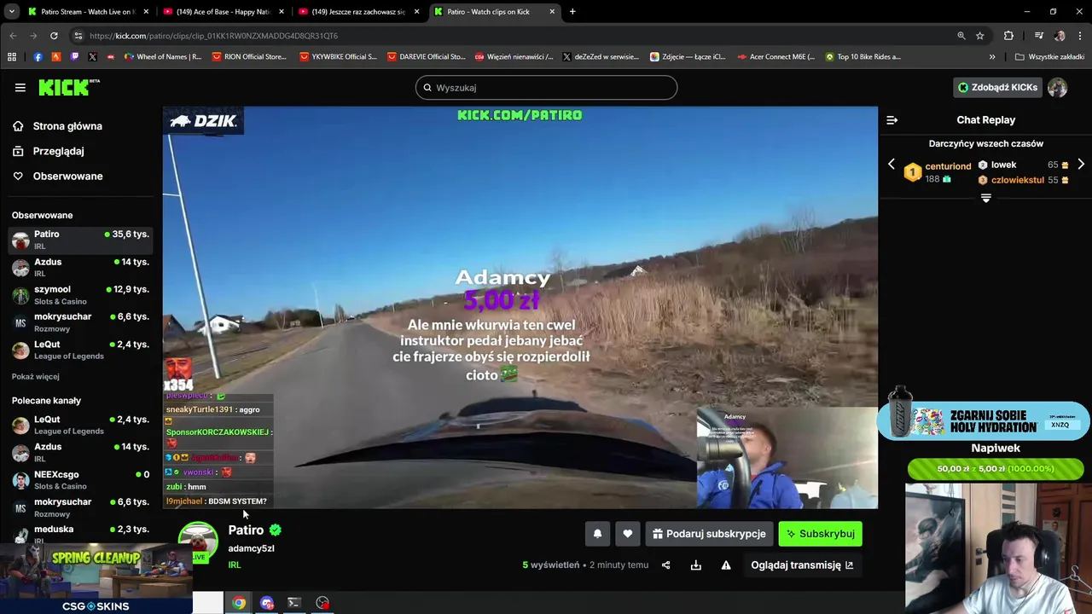Viewport: 1092px width, 614px height.
Task: Expand Pokaż więcej followed channels
Action: coord(36,376)
